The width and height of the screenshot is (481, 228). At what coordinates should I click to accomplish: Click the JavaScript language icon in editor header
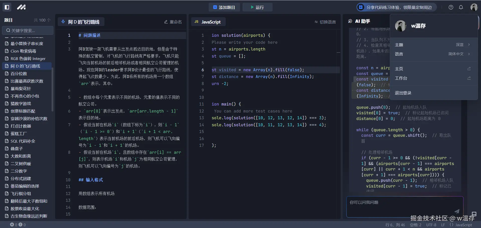197,22
